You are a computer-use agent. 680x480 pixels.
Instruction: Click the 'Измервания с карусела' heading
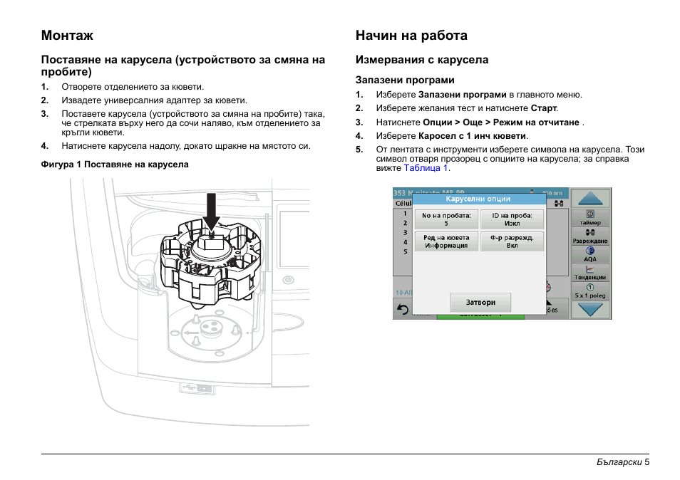pos(422,60)
